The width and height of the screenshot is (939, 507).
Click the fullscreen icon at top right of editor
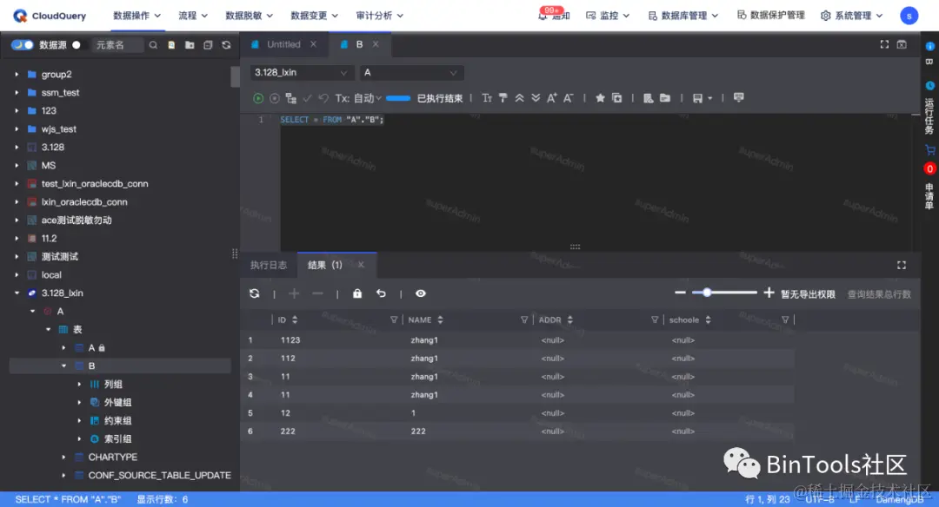(x=884, y=44)
